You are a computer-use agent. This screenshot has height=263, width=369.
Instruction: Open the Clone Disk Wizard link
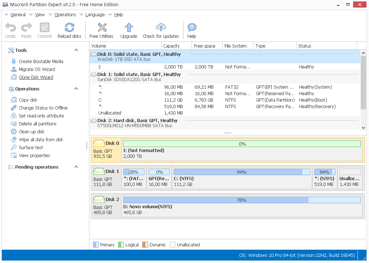click(x=36, y=77)
